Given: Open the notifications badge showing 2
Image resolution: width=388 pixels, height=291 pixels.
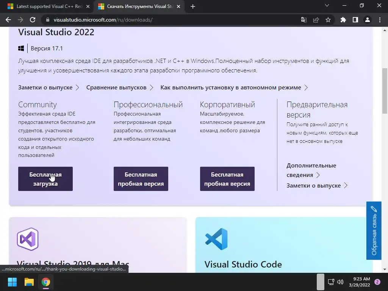Looking at the screenshot, I should 377,282.
